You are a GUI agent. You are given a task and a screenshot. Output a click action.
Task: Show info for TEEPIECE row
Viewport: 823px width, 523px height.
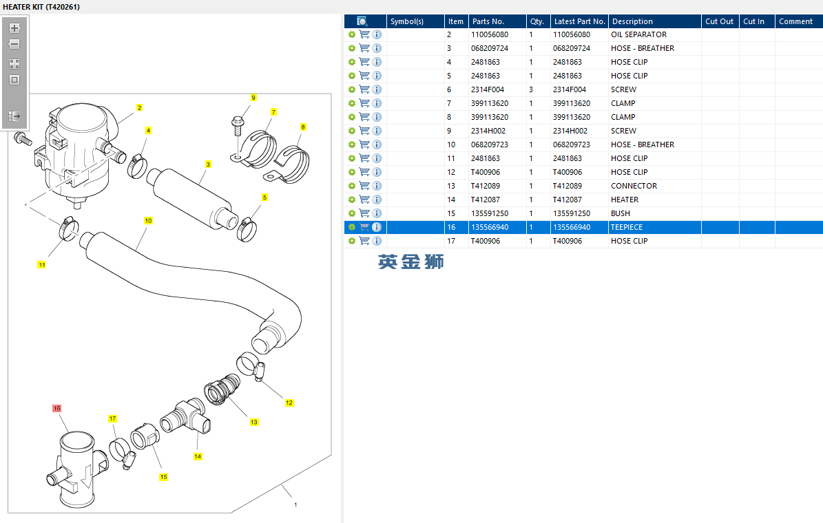(x=377, y=227)
